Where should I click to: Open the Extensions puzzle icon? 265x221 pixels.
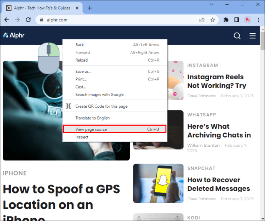pos(226,20)
